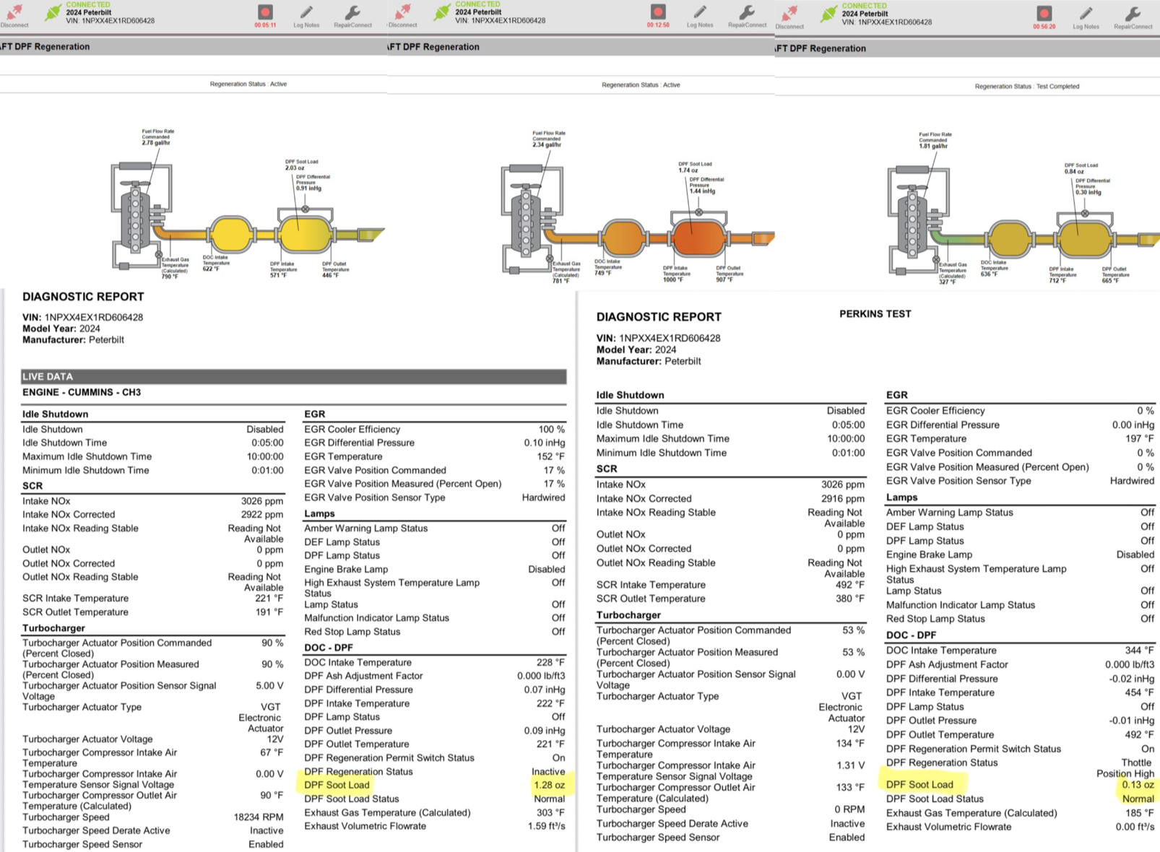
Task: Click DPF Differential Pressure 0.91 inHg label
Action: (313, 183)
